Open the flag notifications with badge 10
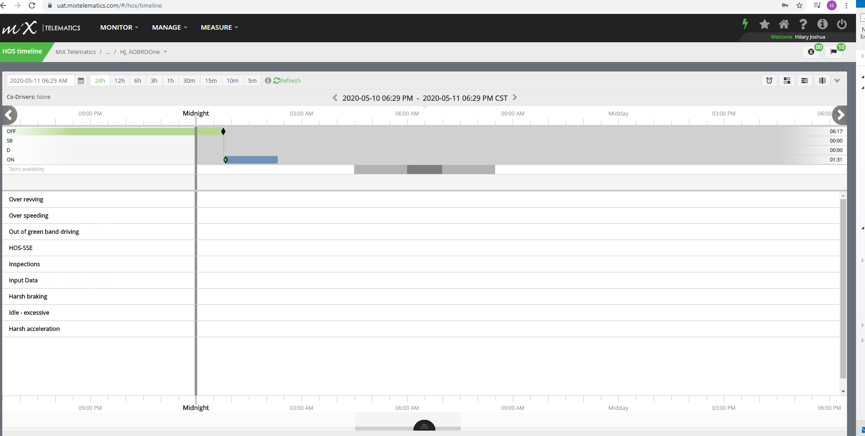The width and height of the screenshot is (865, 436). point(834,52)
